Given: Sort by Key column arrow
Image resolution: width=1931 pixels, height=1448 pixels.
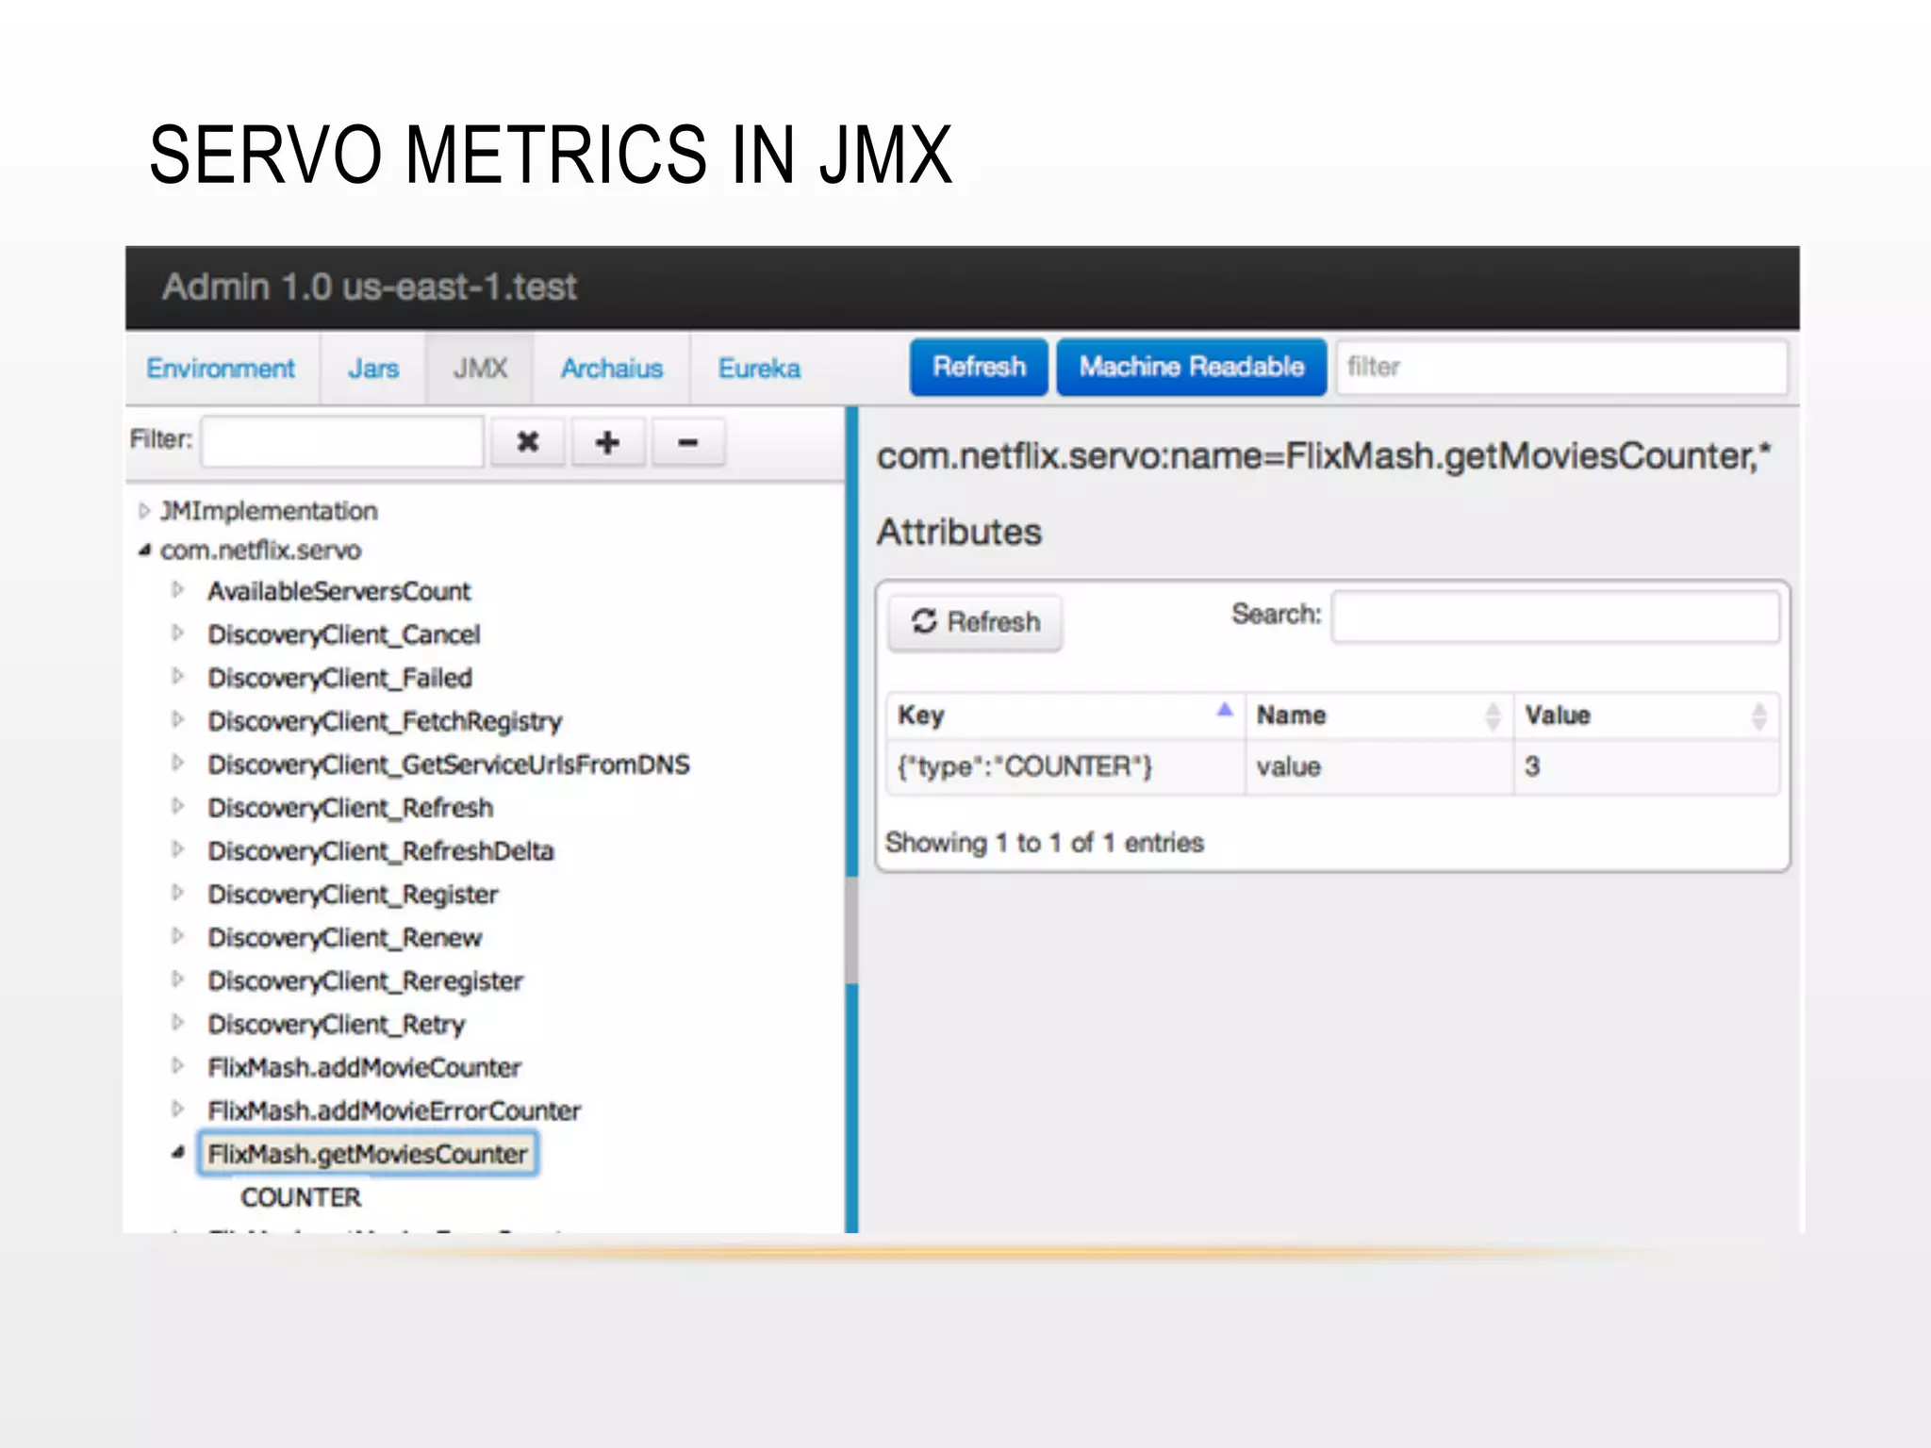Looking at the screenshot, I should point(1225,710).
